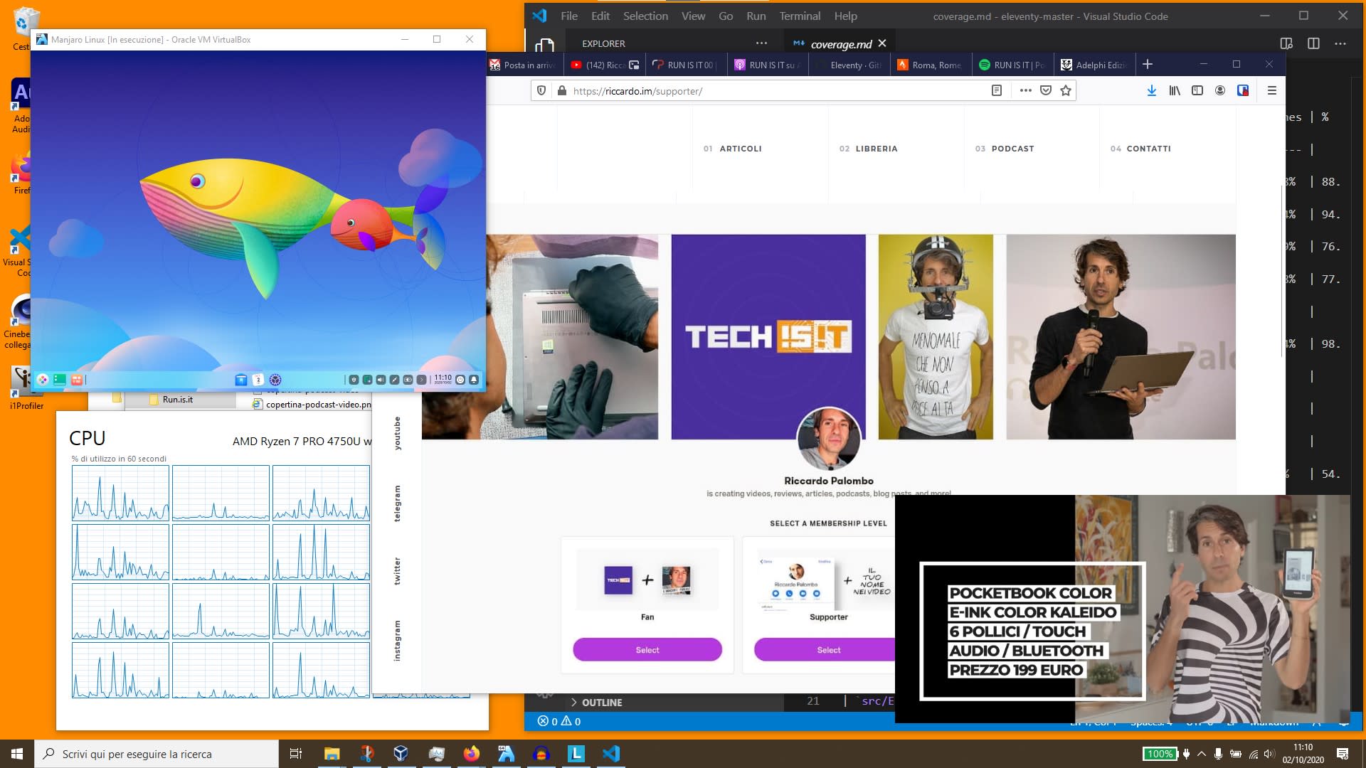This screenshot has width=1366, height=768.
Task: Open the PODCAST link in site navigation
Action: (1013, 149)
